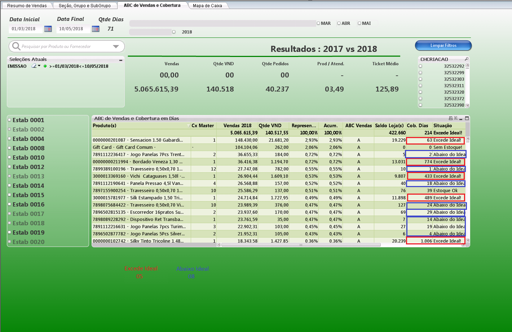Check CHCRIACAO value 32532292
Screen dimensions: 512x332
point(420,66)
